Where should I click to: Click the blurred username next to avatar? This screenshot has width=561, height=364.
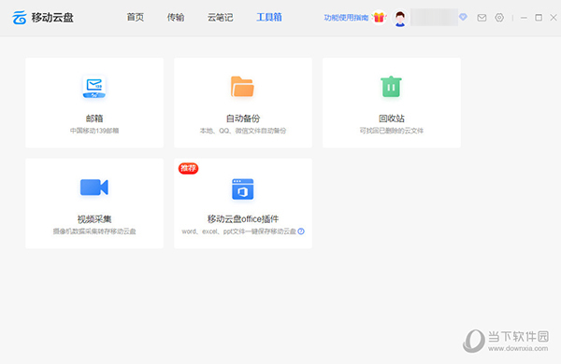tap(434, 17)
